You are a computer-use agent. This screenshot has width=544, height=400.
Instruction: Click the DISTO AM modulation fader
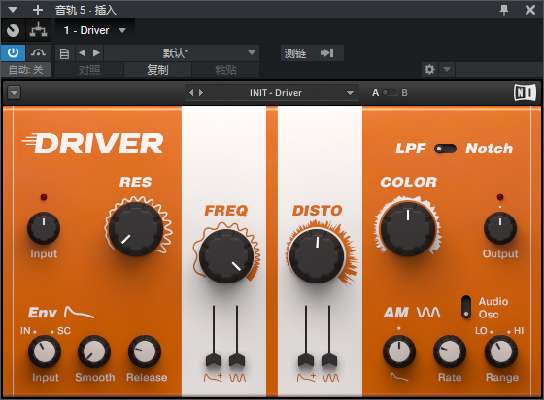pyautogui.click(x=329, y=360)
